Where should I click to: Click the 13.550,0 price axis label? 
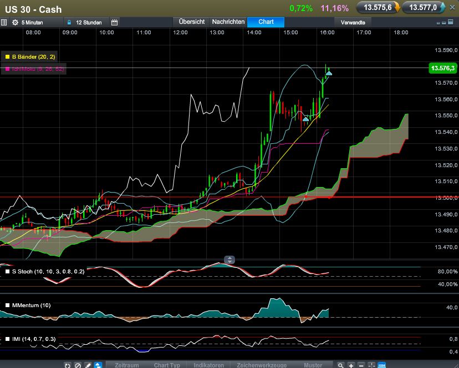446,116
